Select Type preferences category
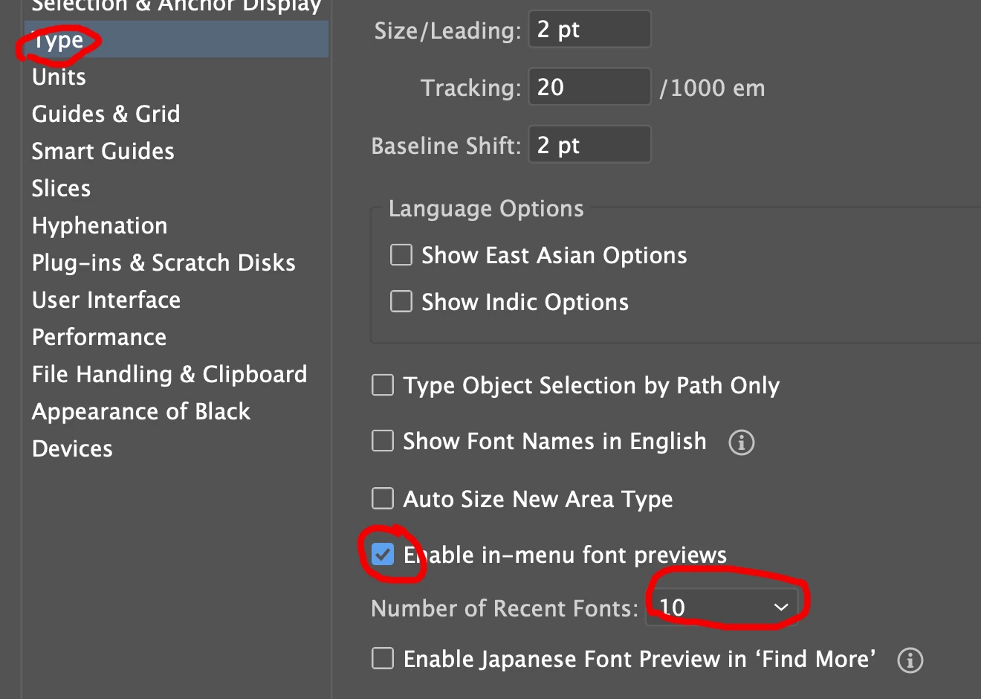This screenshot has height=699, width=981. 176,40
